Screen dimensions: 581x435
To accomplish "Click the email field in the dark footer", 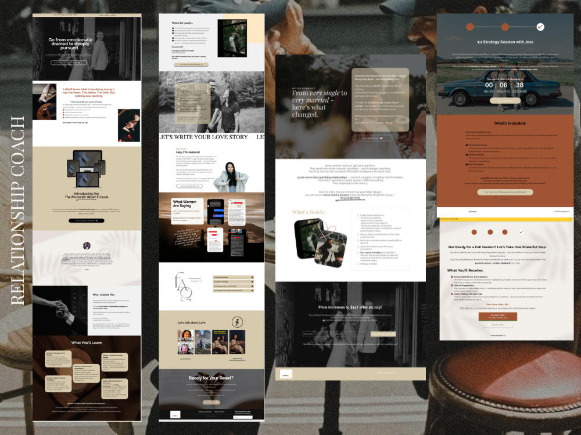I will (243, 417).
